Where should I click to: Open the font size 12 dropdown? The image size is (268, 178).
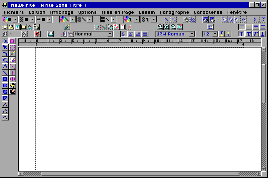pos(215,34)
